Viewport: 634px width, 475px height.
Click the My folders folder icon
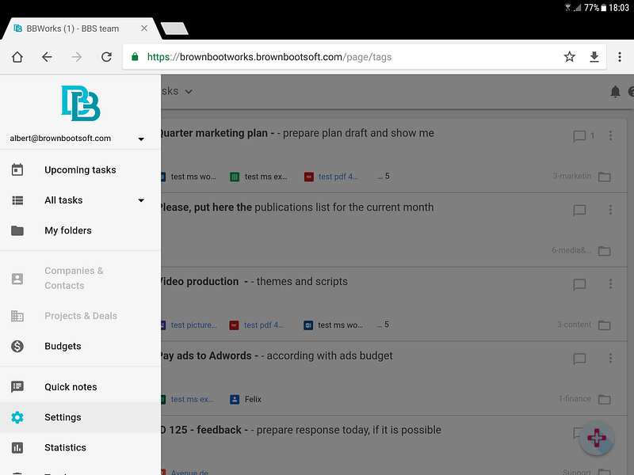[17, 230]
